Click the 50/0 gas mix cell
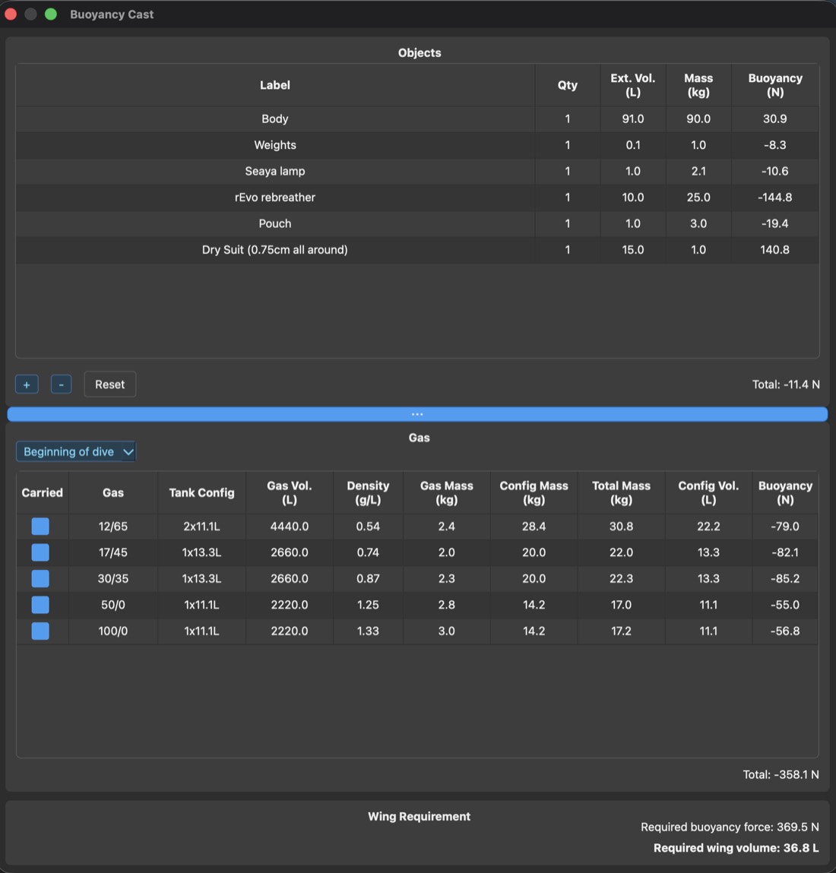Image resolution: width=836 pixels, height=873 pixels. coord(113,605)
